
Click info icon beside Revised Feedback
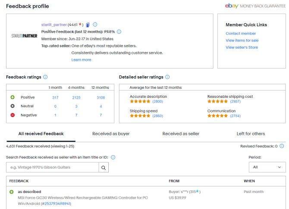click(283, 147)
